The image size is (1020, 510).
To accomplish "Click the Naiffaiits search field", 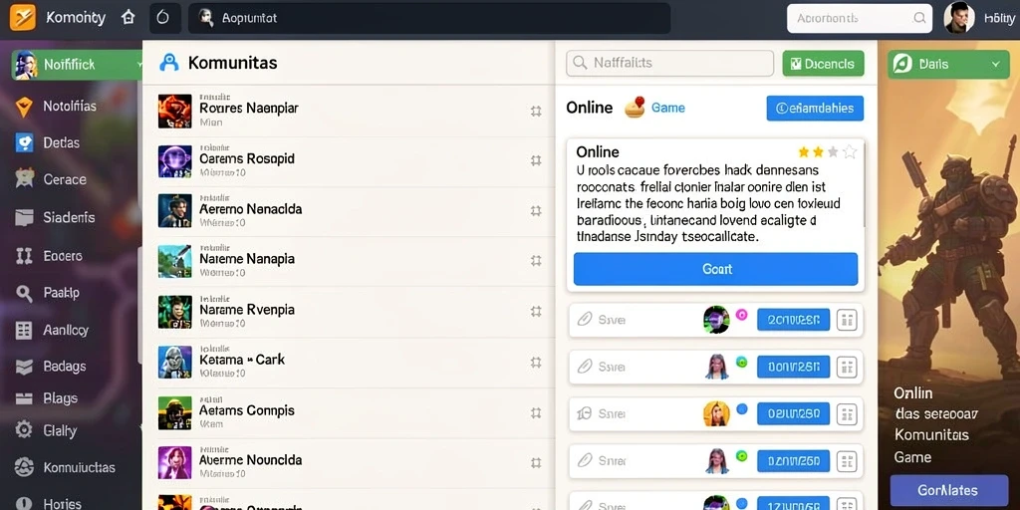I will coord(670,63).
